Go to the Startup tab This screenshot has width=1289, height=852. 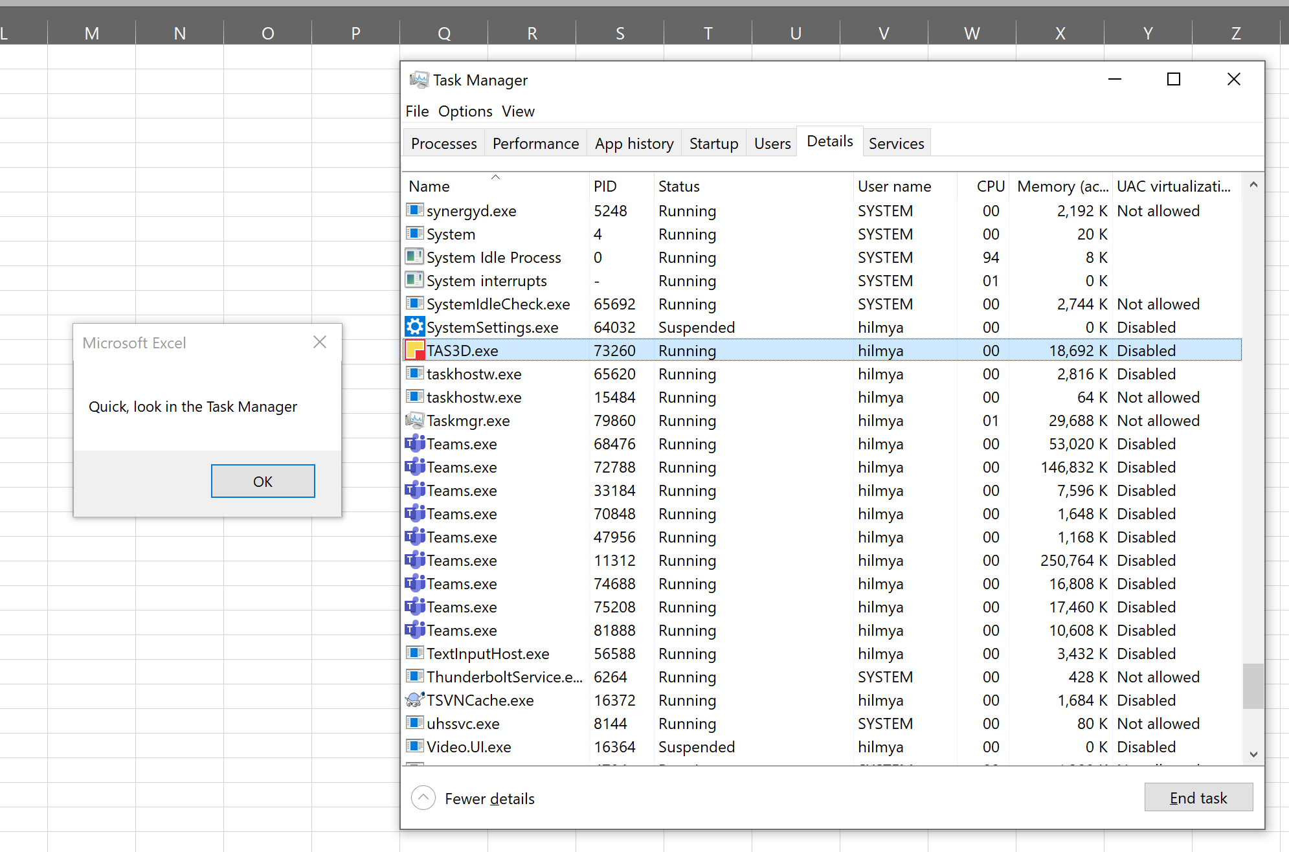pos(713,143)
